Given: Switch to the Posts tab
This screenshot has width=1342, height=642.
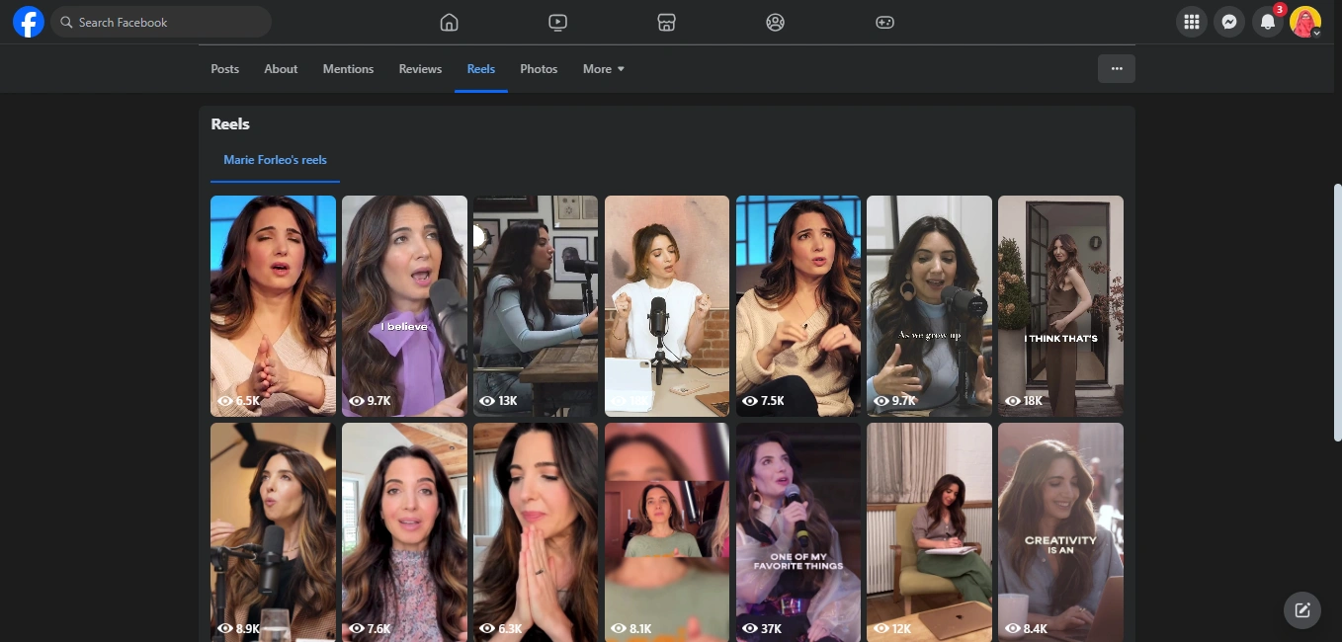Looking at the screenshot, I should point(225,69).
